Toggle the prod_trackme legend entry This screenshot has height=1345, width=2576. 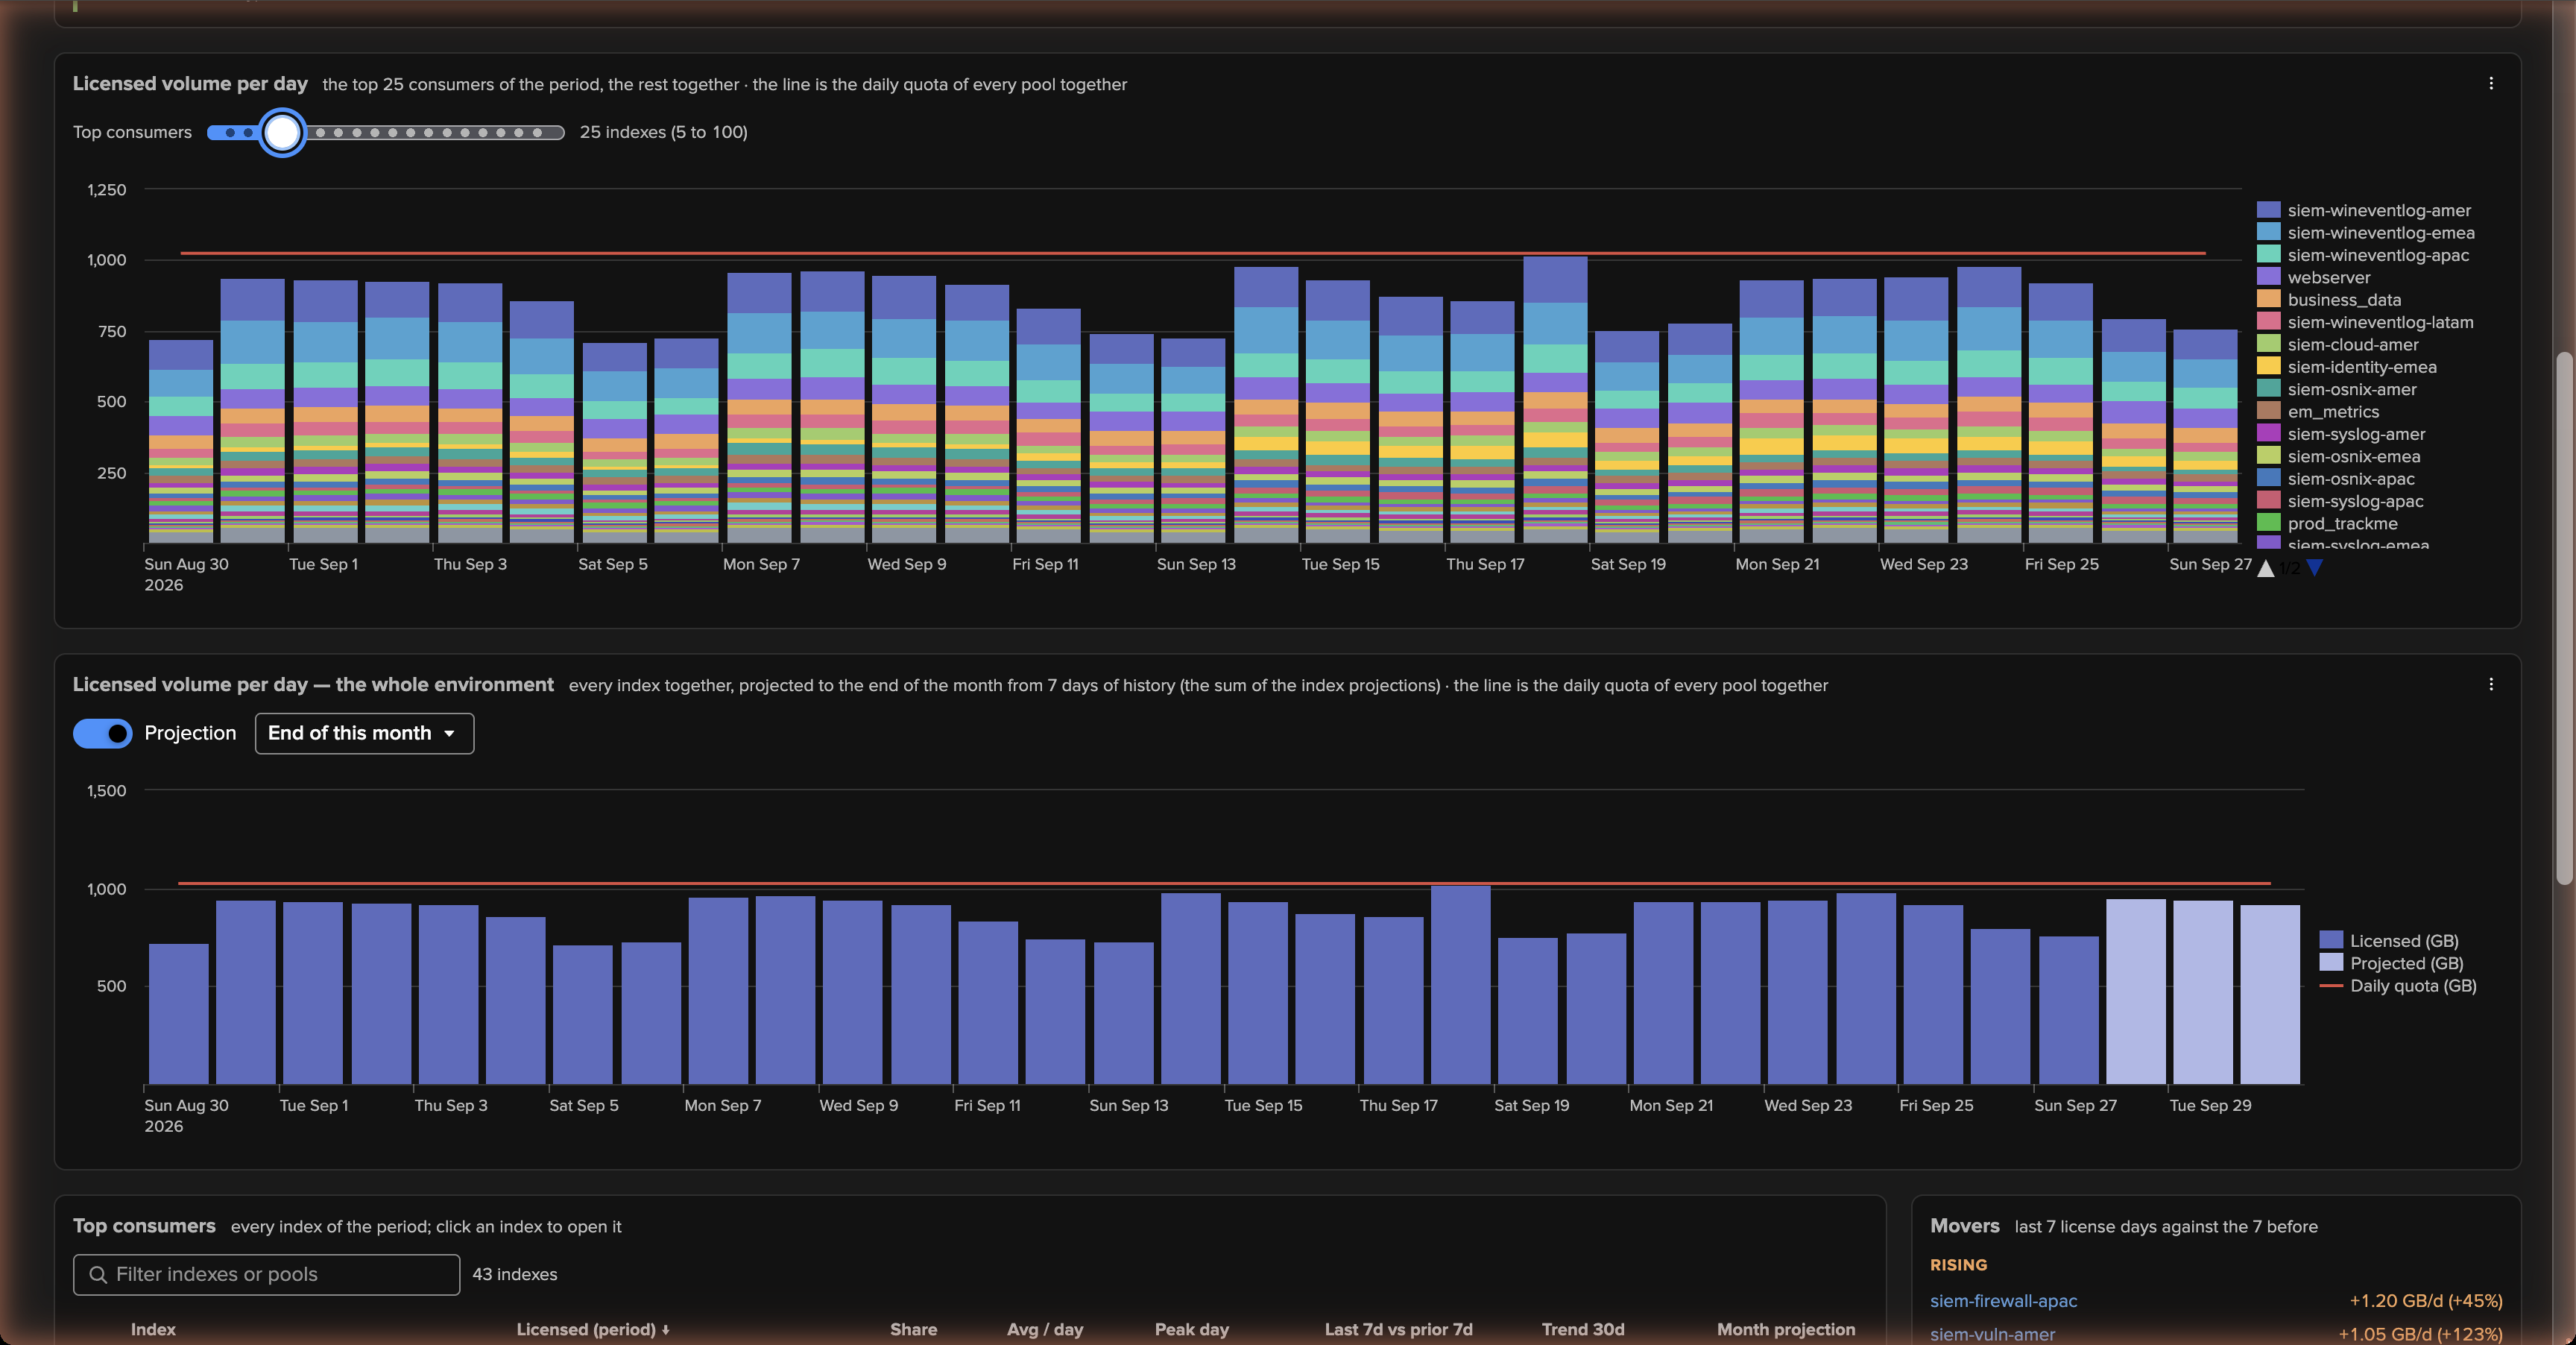click(x=2327, y=524)
